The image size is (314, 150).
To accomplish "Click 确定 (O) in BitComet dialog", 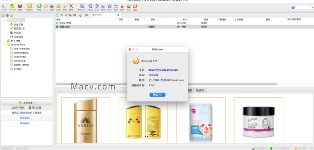I will point(157,95).
